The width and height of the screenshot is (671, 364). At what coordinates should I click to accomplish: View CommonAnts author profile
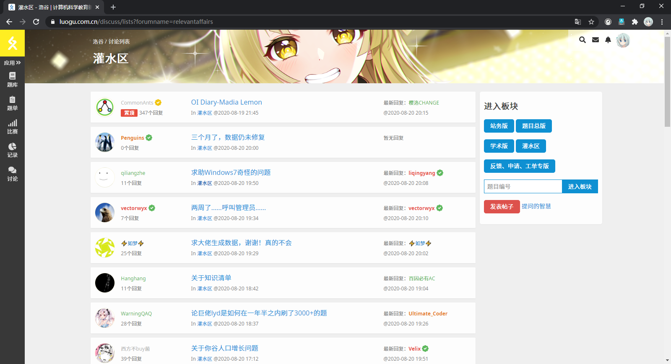click(137, 103)
